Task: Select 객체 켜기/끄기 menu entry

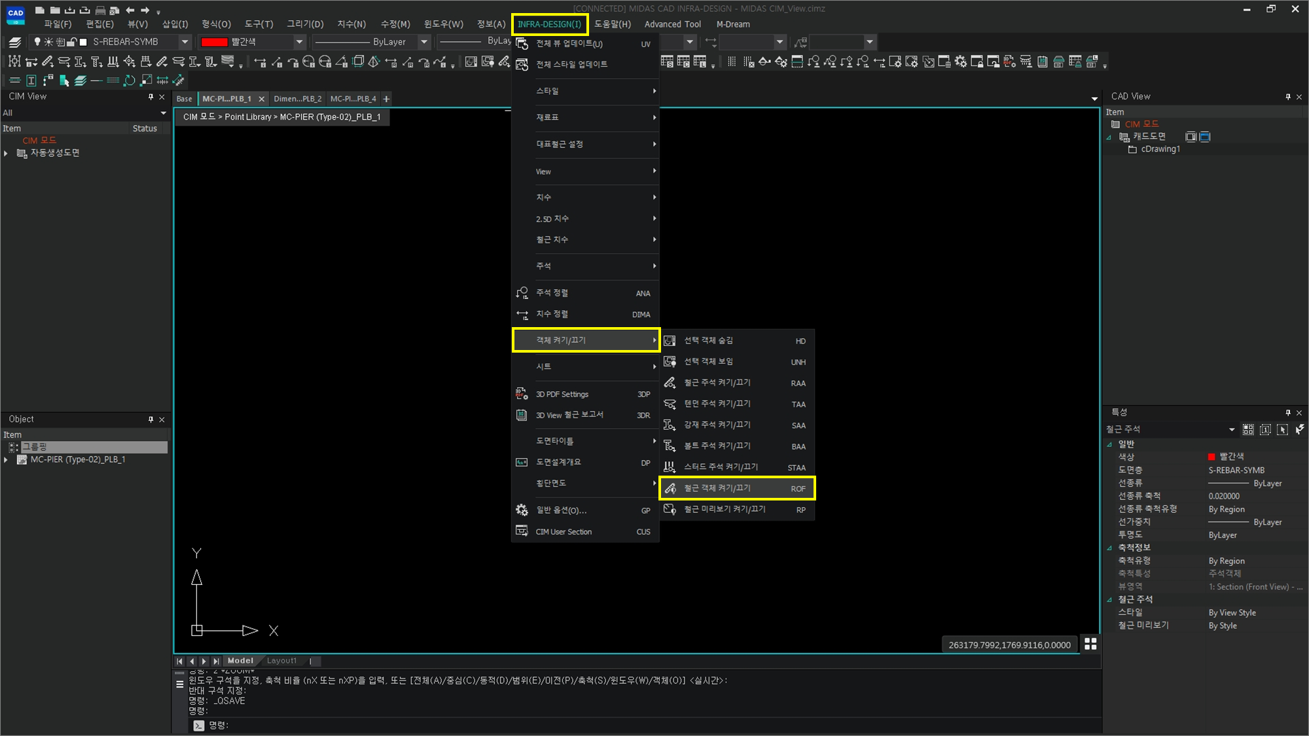Action: (x=585, y=340)
